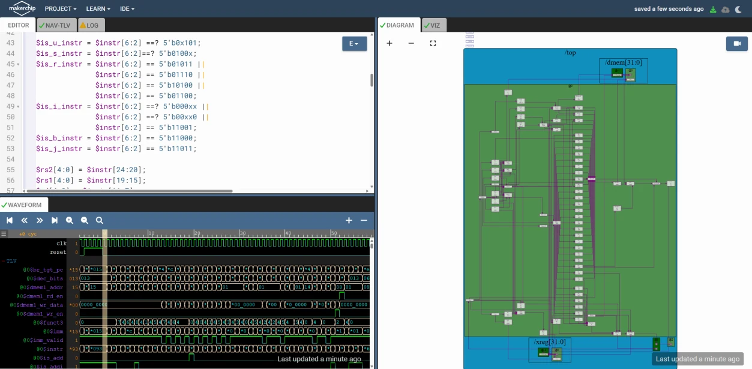Click the waveform vertical scrollbar
This screenshot has height=369, width=752.
tap(372, 245)
